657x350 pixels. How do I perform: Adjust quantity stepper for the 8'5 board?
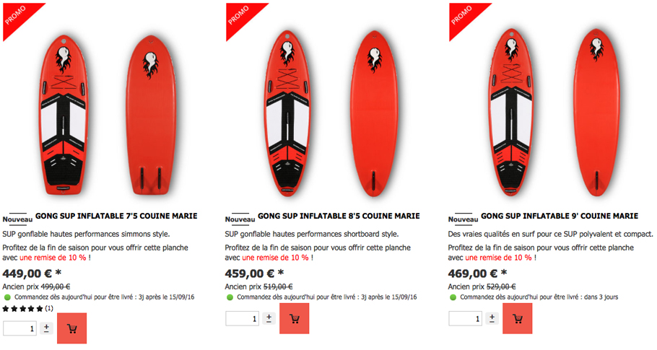pos(269,318)
